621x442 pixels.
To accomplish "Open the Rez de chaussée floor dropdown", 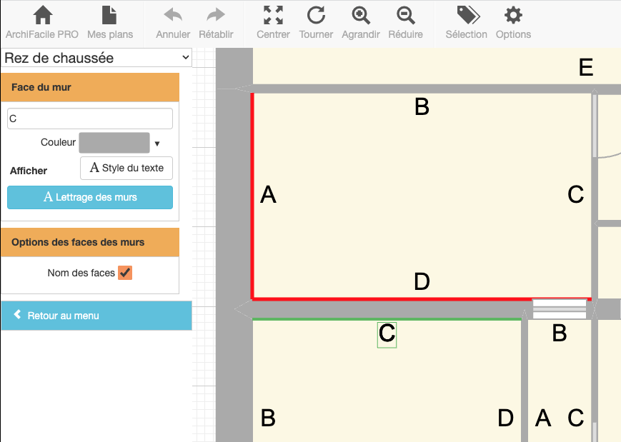I will [97, 58].
